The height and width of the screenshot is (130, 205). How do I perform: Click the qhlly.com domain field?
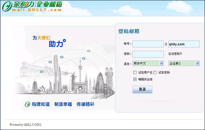[184, 44]
